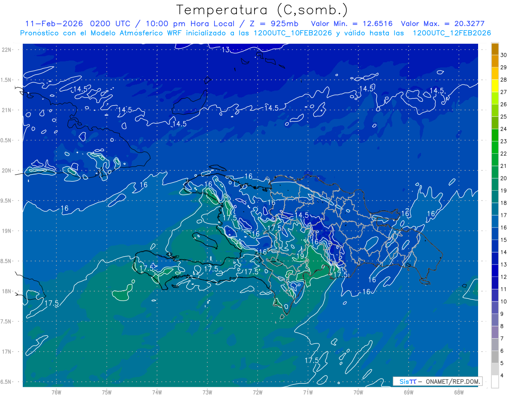Click the '17N' latitude axis label
Viewport: 515px width, 398px height.
[6, 352]
